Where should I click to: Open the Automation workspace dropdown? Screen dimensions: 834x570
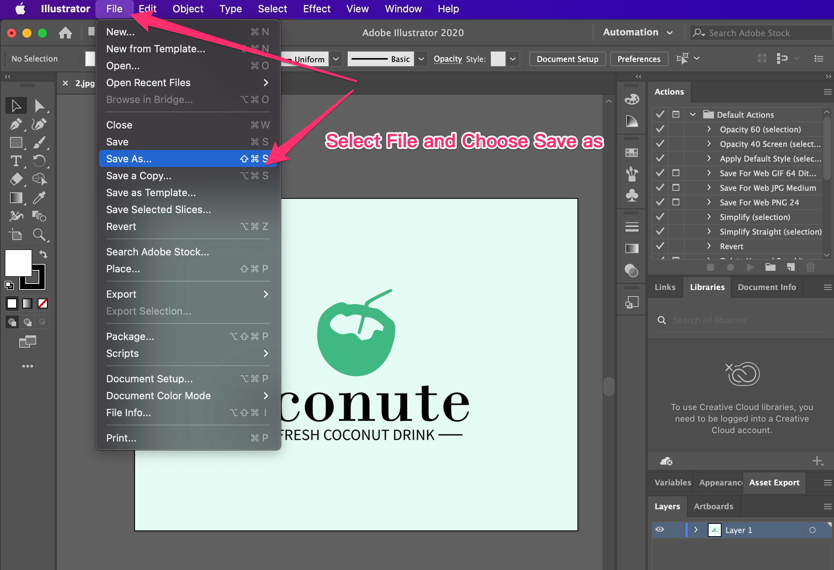(637, 32)
